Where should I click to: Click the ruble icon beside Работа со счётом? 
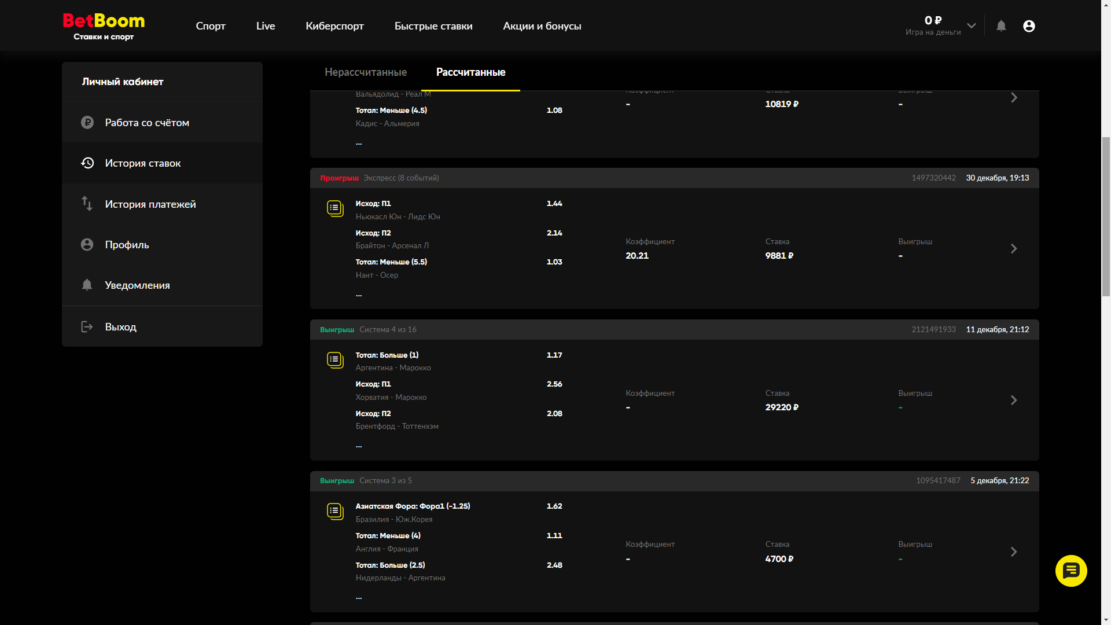87,123
